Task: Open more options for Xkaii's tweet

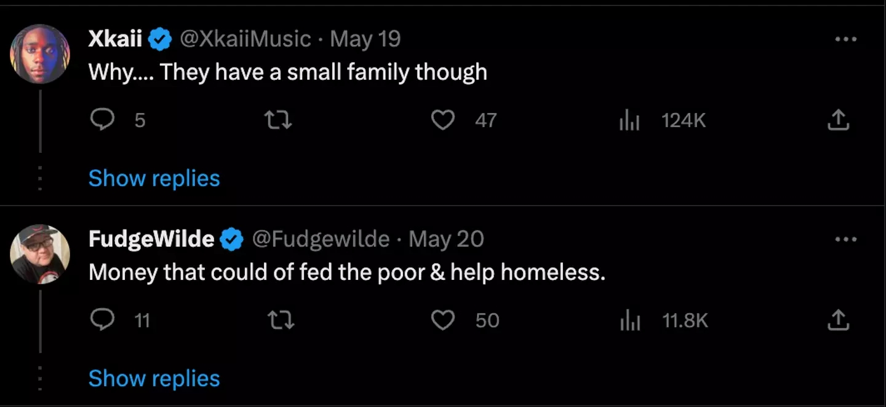Action: pyautogui.click(x=845, y=39)
